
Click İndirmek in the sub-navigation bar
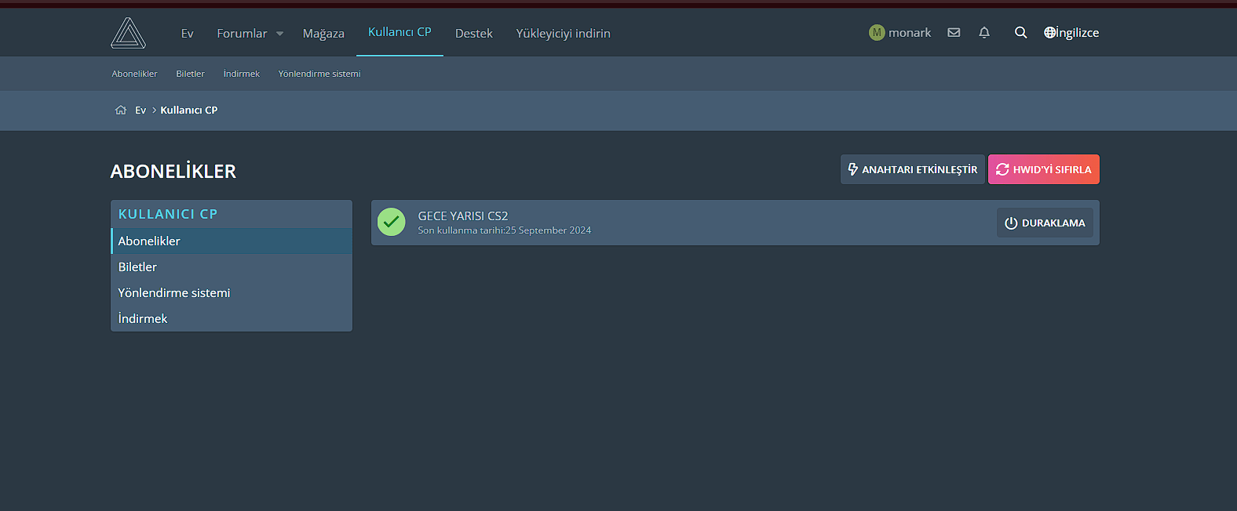[x=242, y=74]
